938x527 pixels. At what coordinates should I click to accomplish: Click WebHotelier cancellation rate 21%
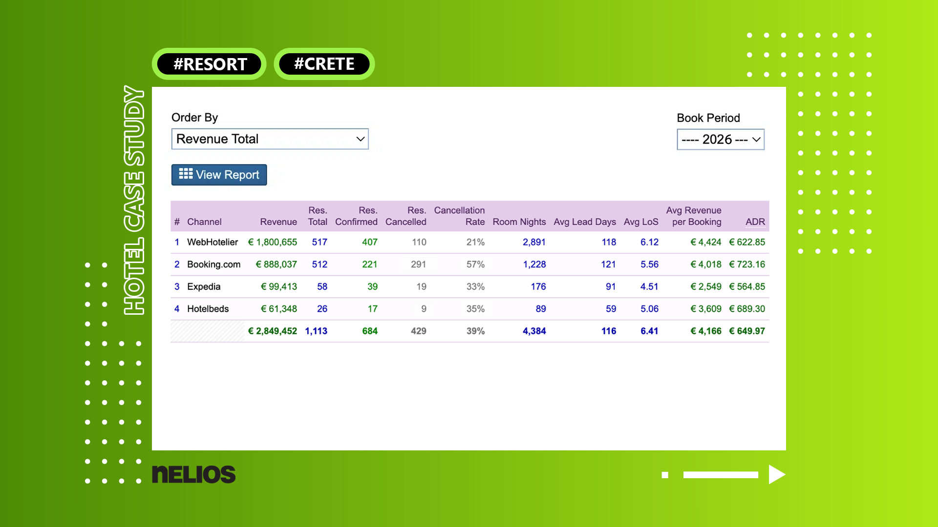click(x=475, y=242)
